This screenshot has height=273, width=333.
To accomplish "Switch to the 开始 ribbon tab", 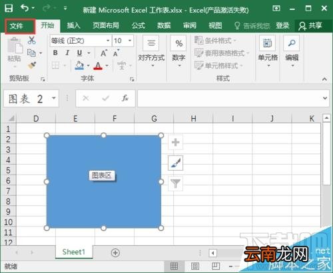I will pyautogui.click(x=47, y=26).
